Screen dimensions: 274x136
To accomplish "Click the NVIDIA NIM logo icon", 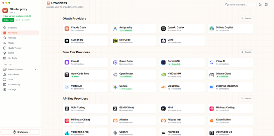I will [x=163, y=75].
